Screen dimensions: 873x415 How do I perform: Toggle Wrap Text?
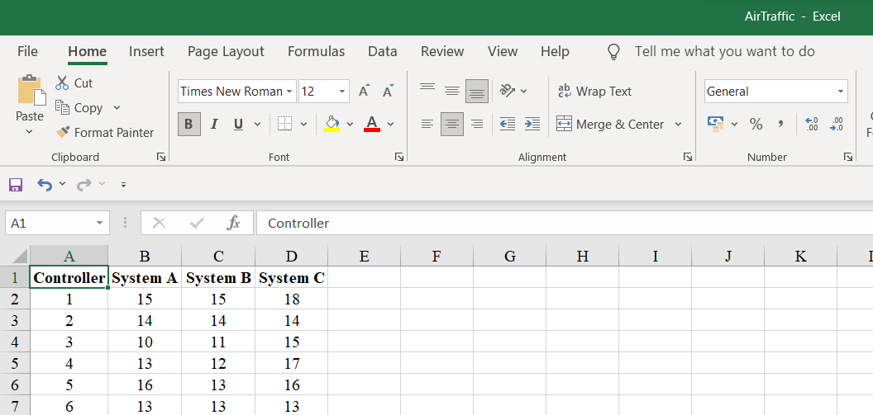click(594, 91)
